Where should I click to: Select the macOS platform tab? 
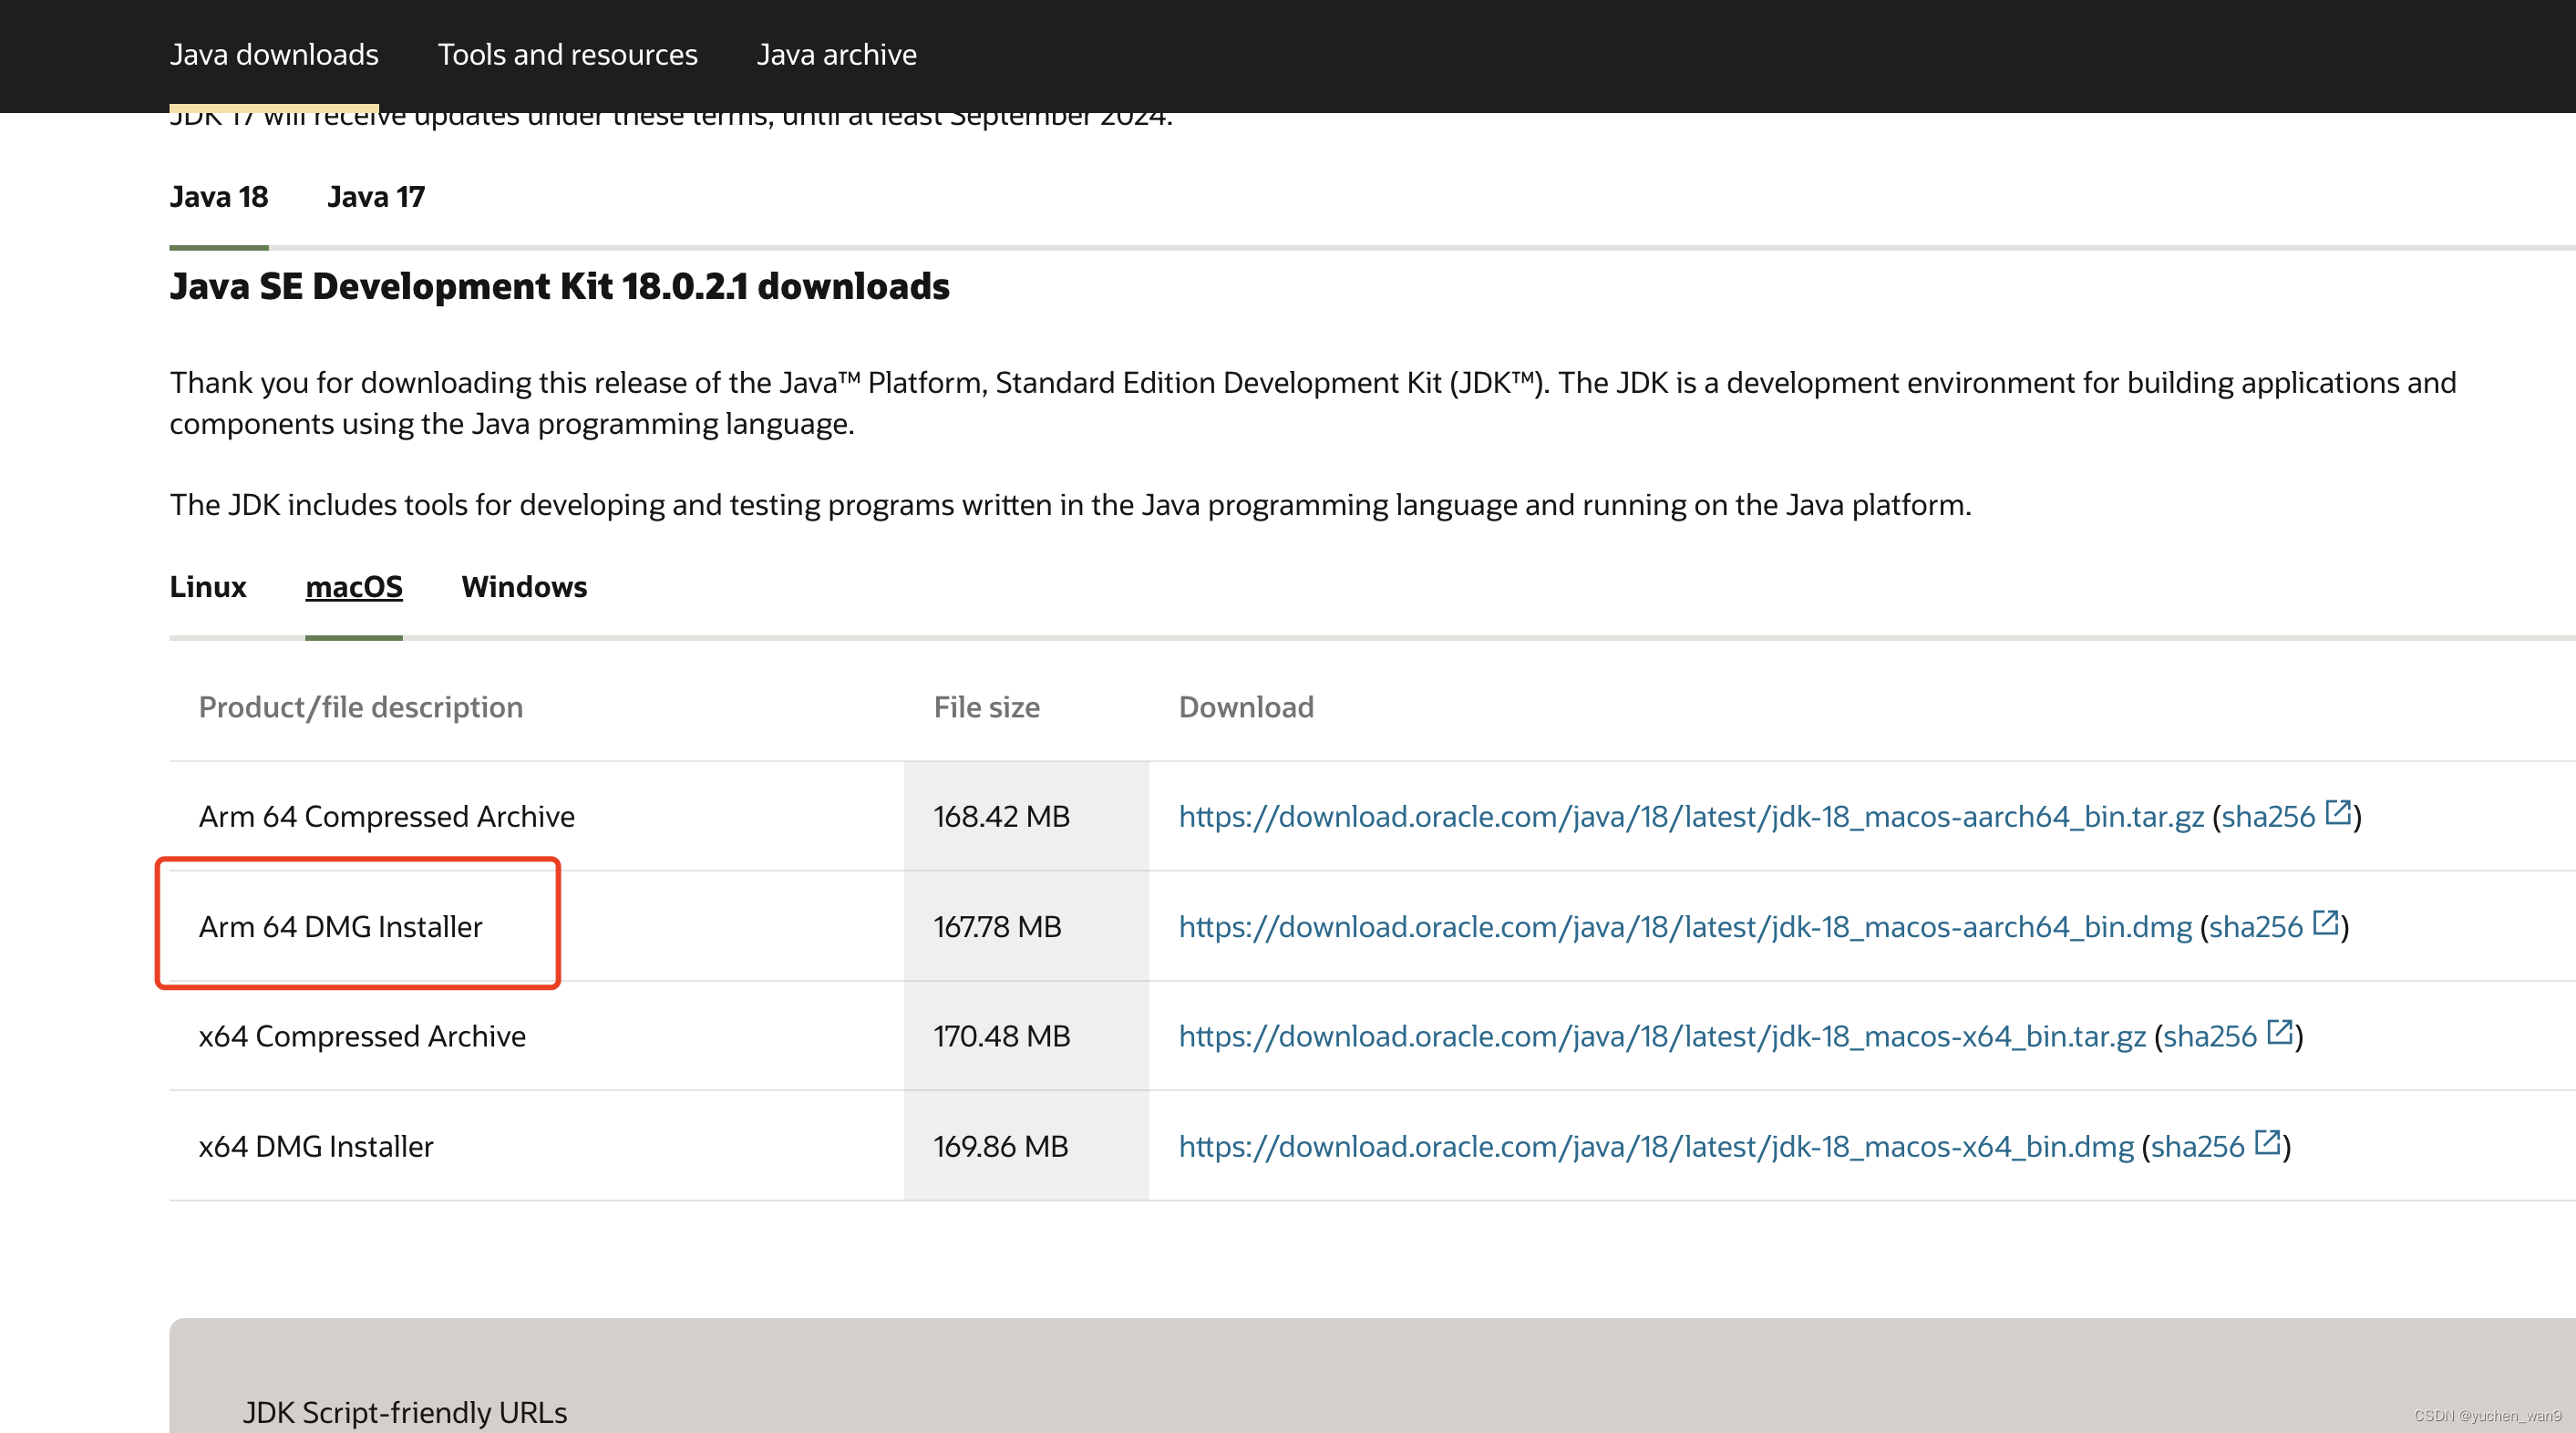[x=353, y=587]
